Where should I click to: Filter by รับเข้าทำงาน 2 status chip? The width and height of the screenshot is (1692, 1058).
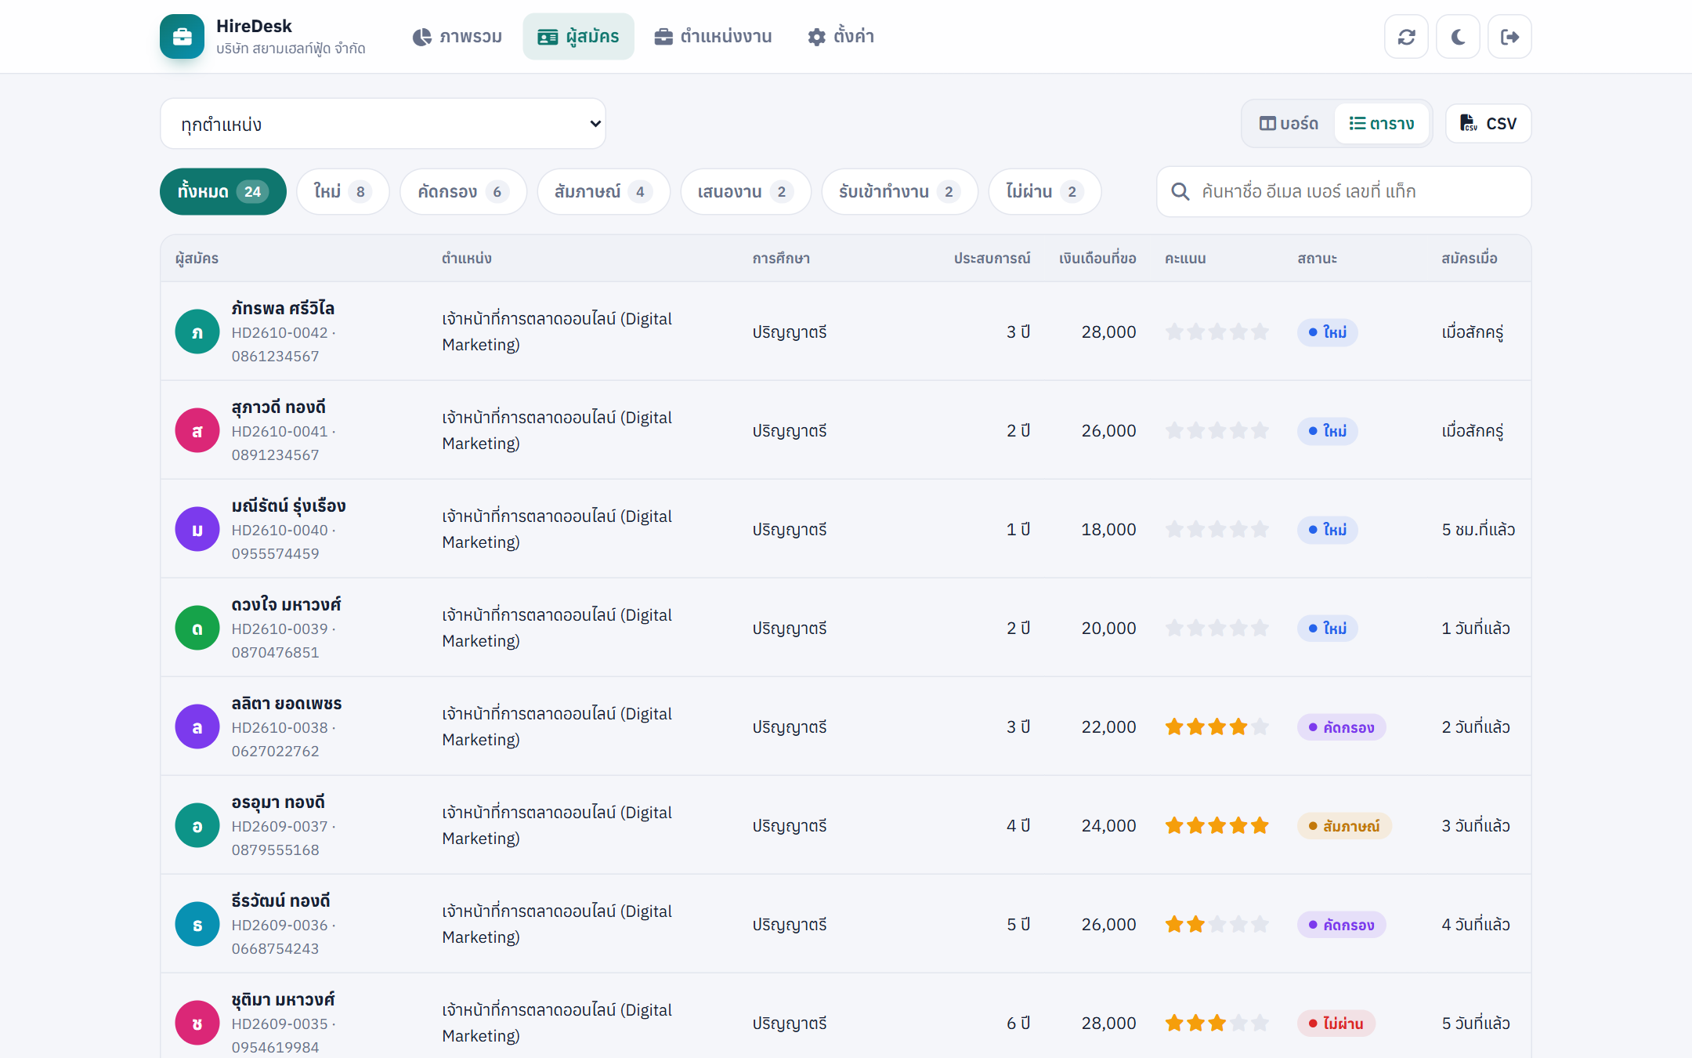(899, 192)
